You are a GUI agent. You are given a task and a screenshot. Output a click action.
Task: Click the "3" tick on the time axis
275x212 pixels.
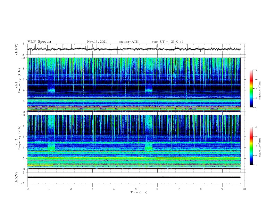pos(92,189)
